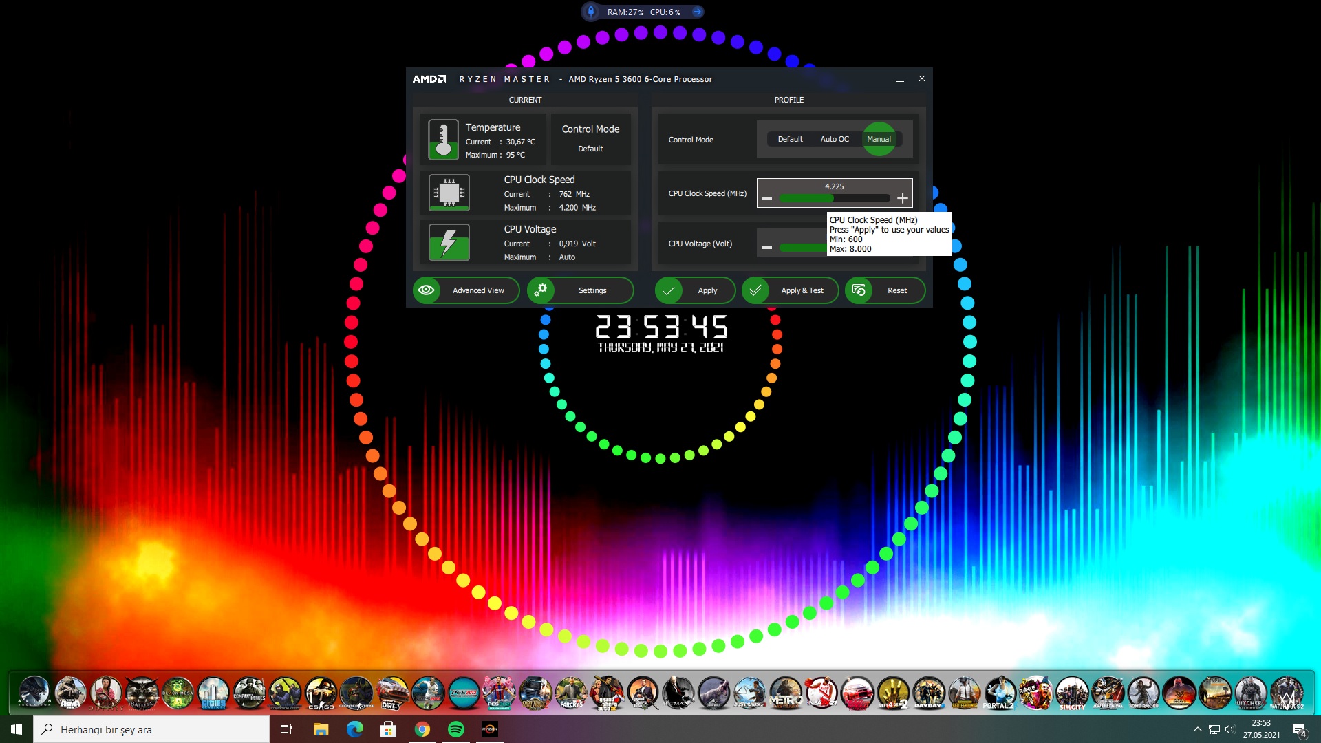The image size is (1321, 743).
Task: Click the Apply & Test button
Action: click(x=790, y=290)
